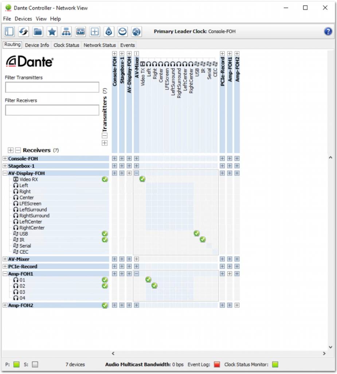
Task: Click the Filter Receivers text field
Action: tap(52, 110)
